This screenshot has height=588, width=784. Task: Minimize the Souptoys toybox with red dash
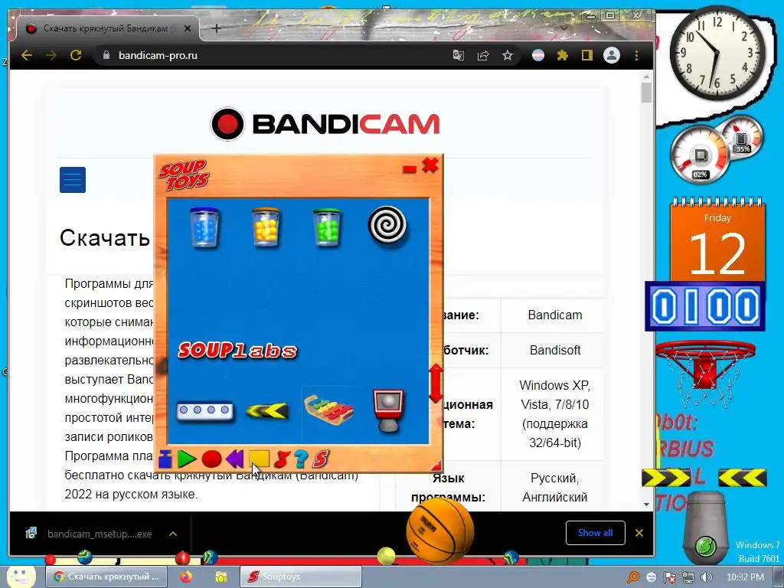click(410, 169)
